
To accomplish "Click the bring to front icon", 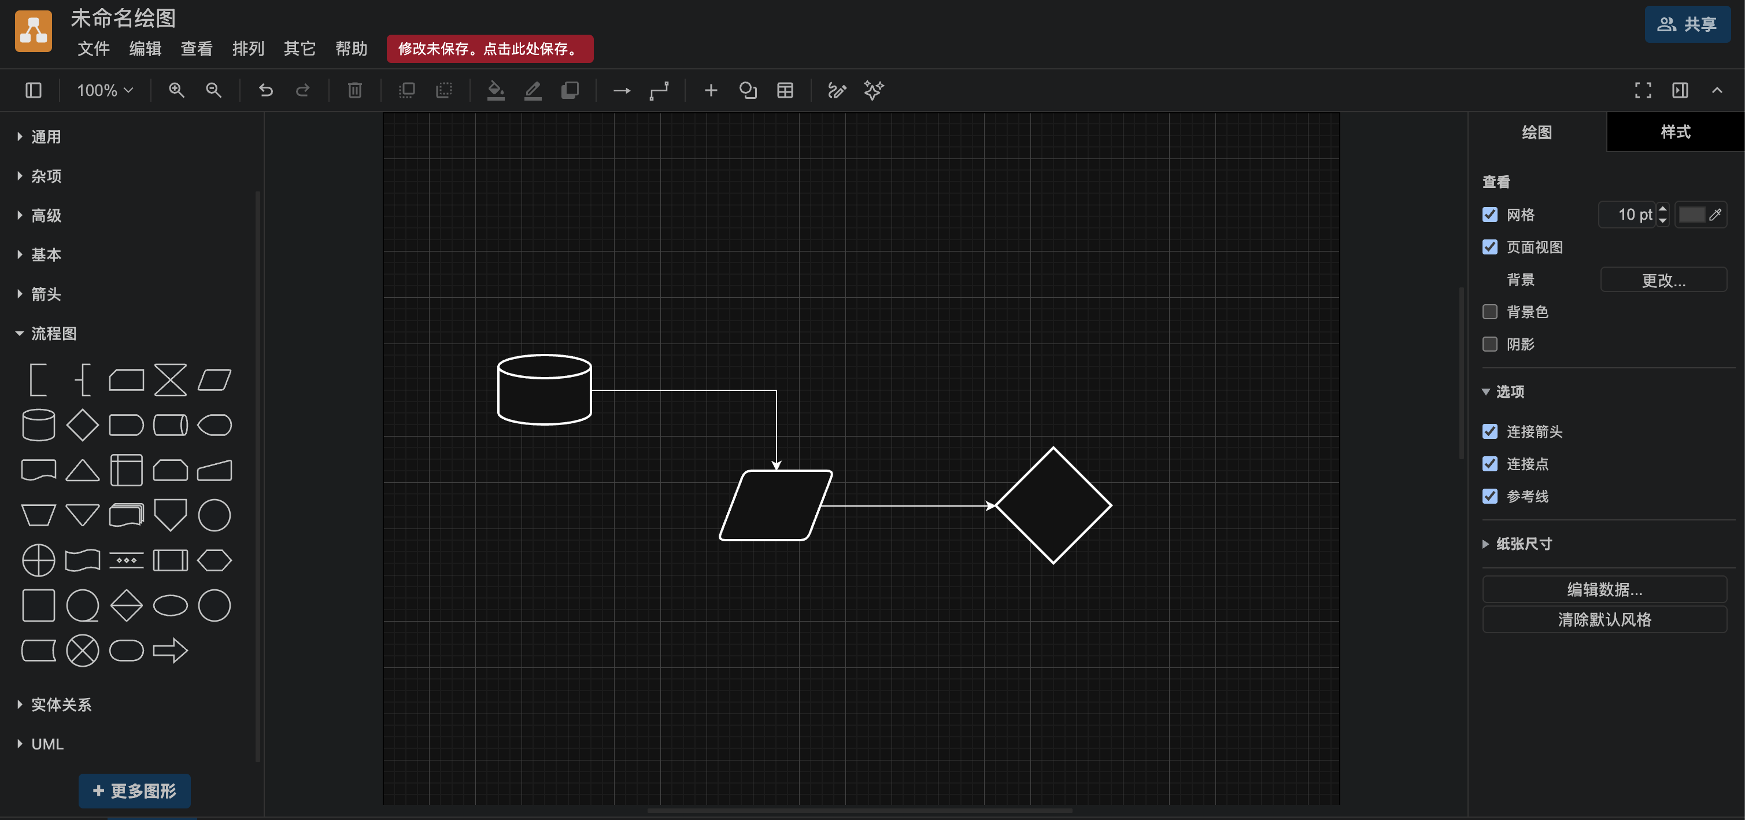I will tap(406, 90).
